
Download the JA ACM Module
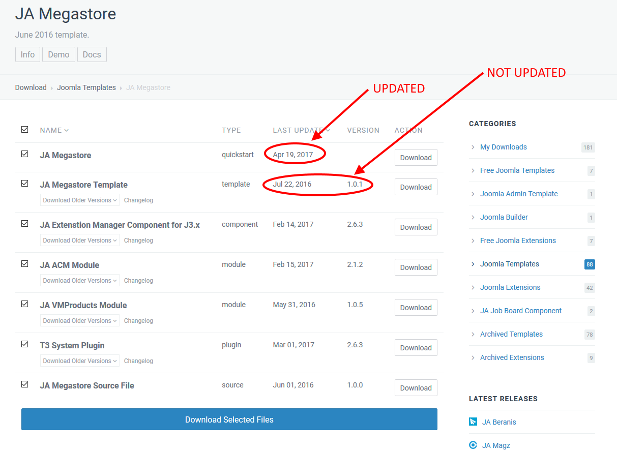tap(416, 267)
